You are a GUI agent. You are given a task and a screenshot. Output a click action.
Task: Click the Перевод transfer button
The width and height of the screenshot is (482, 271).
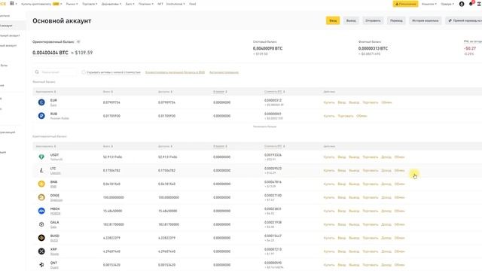click(396, 20)
